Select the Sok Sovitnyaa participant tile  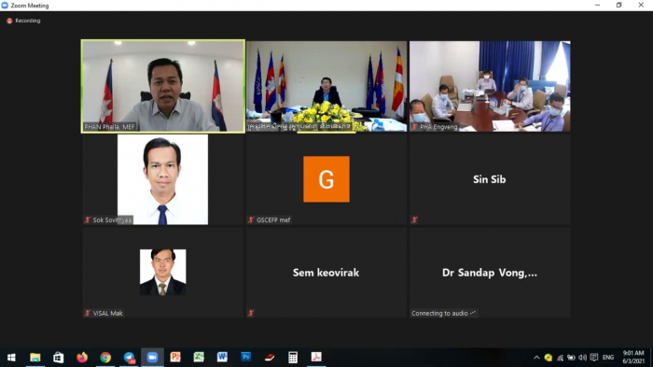coord(163,179)
